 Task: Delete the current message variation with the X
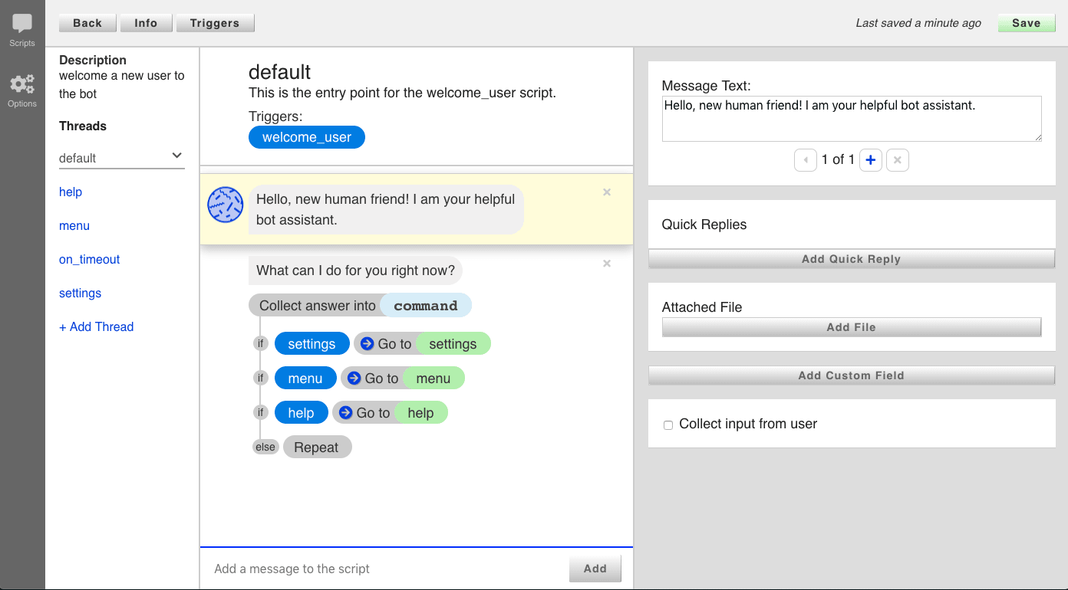(898, 159)
